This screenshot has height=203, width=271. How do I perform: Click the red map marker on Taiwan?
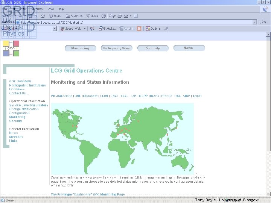pyautogui.click(x=167, y=135)
